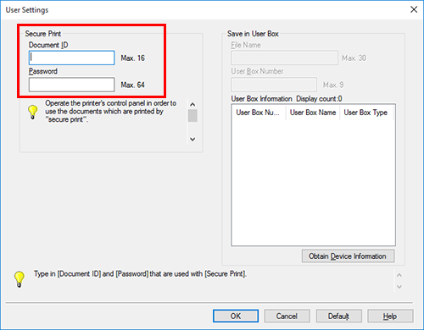Sort by the User Box Type column header

click(x=366, y=113)
